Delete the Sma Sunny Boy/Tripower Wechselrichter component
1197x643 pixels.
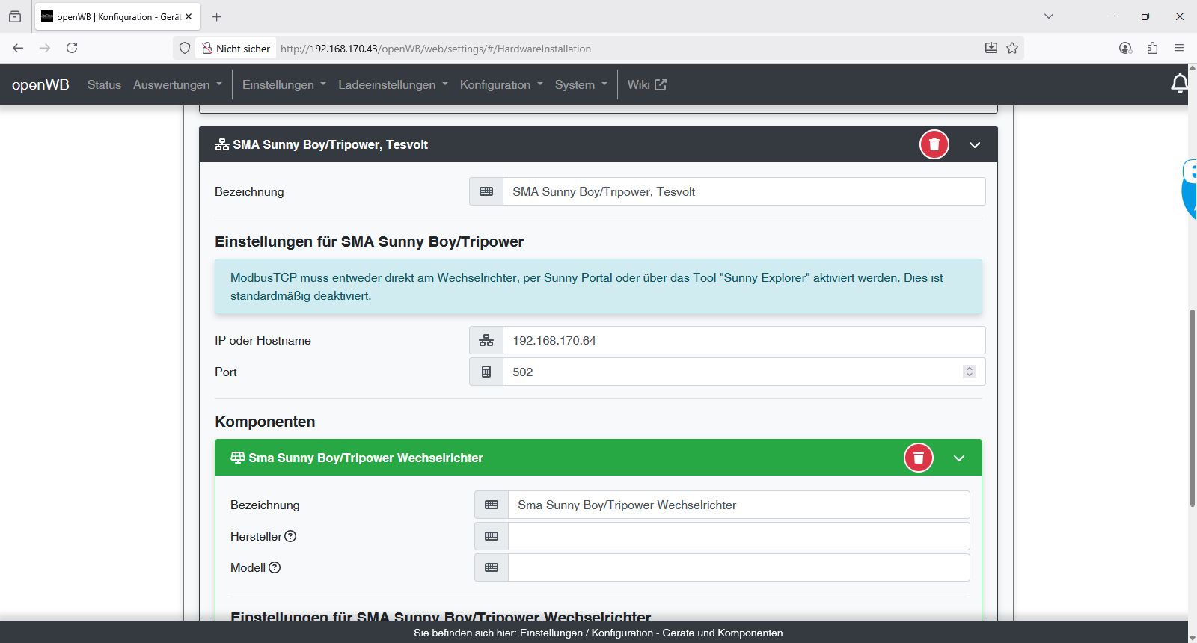(x=918, y=458)
